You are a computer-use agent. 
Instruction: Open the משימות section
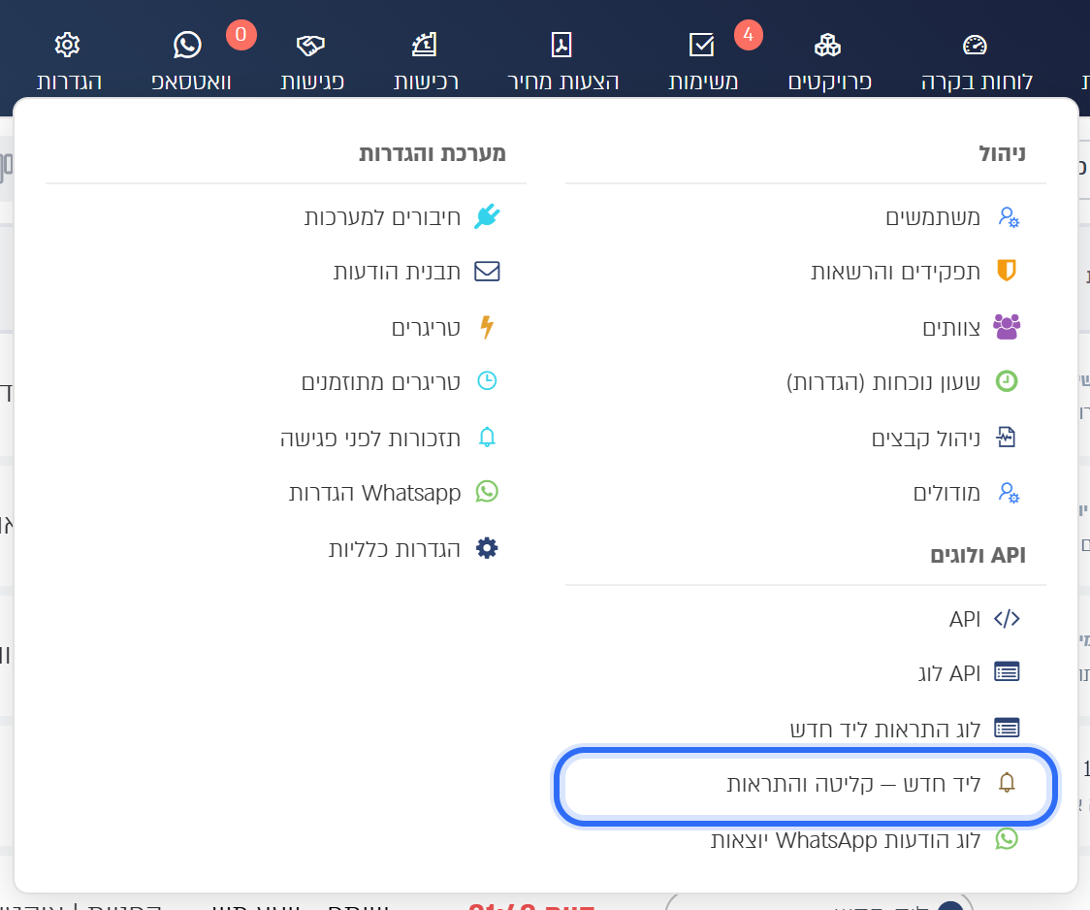click(x=703, y=81)
